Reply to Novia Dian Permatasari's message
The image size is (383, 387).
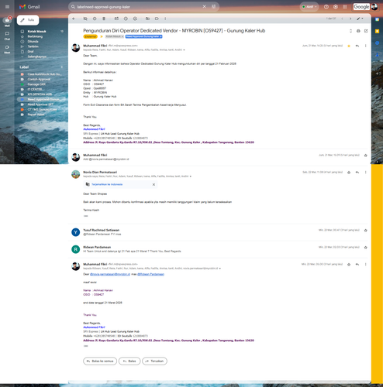point(357,173)
